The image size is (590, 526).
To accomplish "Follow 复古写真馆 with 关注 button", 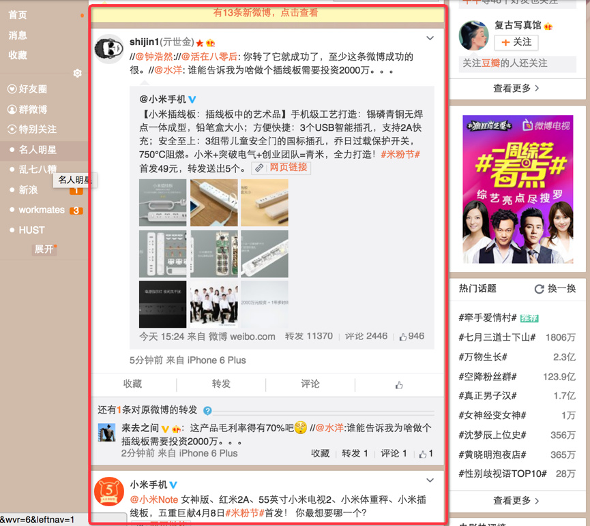I will coord(516,42).
